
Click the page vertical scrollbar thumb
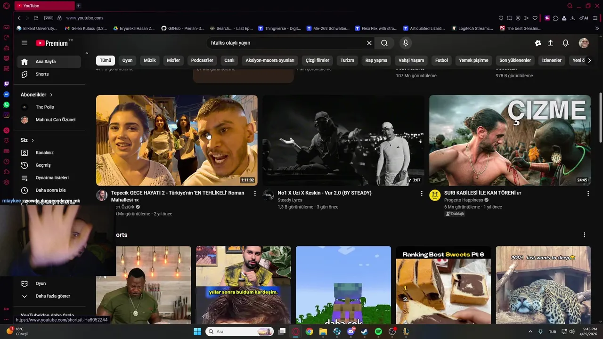600,117
